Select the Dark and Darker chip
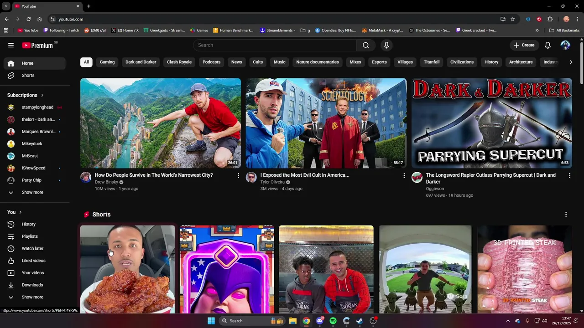Viewport: 584px width, 328px height. [141, 62]
